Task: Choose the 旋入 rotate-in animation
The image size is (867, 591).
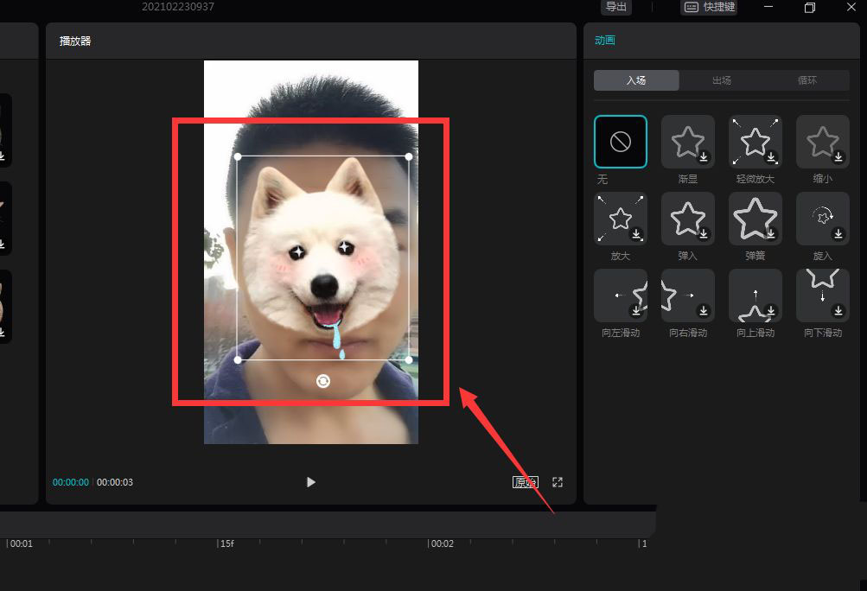Action: [x=822, y=219]
